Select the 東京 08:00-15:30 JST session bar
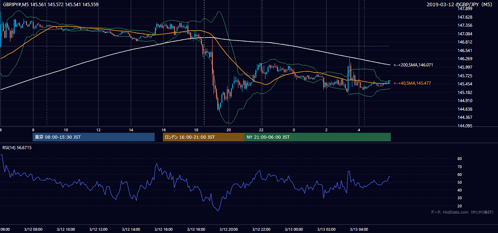The width and height of the screenshot is (498, 233). pos(94,137)
